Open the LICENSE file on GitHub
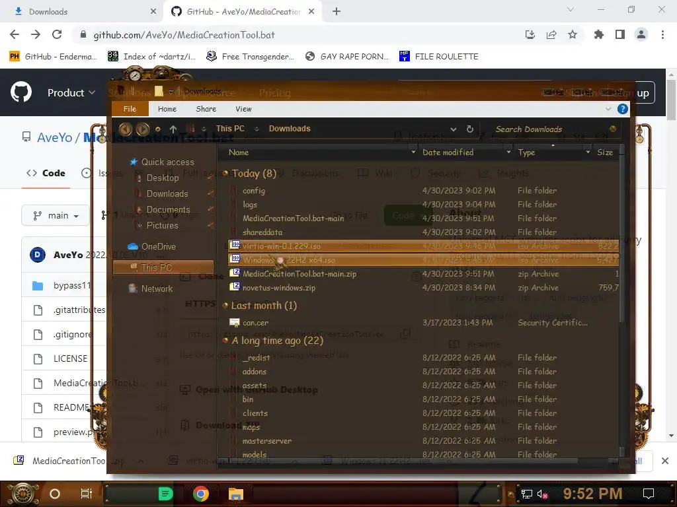Image resolution: width=677 pixels, height=507 pixels. [x=70, y=358]
